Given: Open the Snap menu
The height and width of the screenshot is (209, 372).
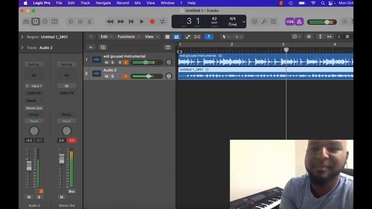Looking at the screenshot, I should (x=296, y=37).
